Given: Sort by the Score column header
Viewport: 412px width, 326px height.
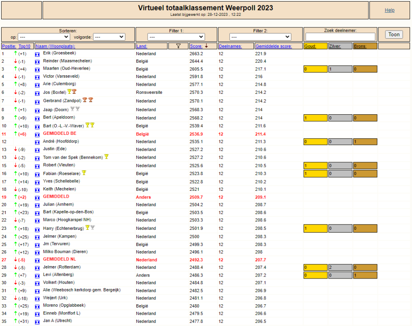Looking at the screenshot, I should tap(196, 46).
